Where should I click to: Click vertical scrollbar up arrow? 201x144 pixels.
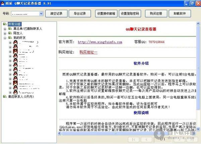click(198, 23)
